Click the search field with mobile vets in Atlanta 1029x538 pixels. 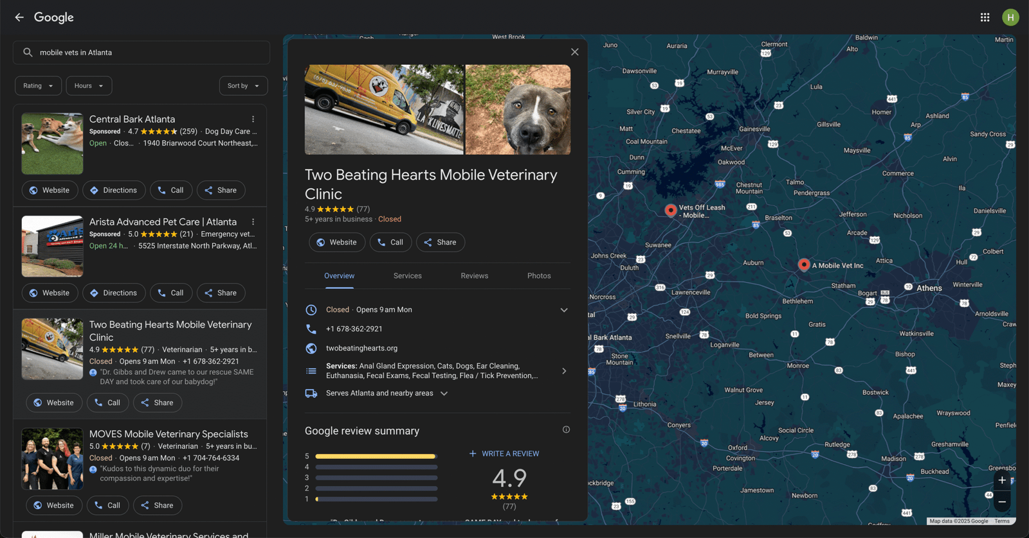(x=141, y=53)
